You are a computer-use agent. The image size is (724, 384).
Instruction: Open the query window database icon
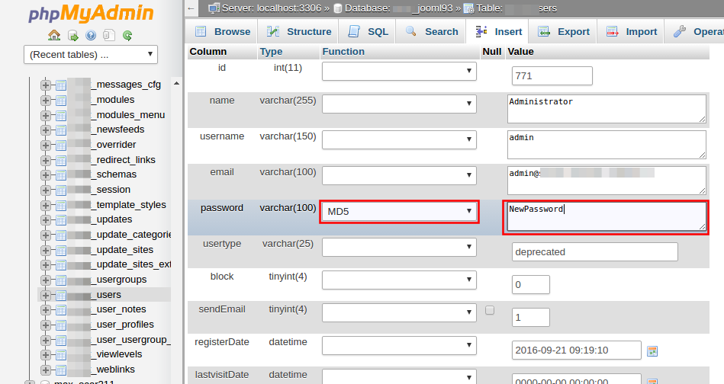click(72, 35)
